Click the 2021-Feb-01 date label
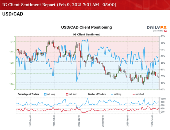Viewport: 170px width, 130px height. click(x=152, y=121)
